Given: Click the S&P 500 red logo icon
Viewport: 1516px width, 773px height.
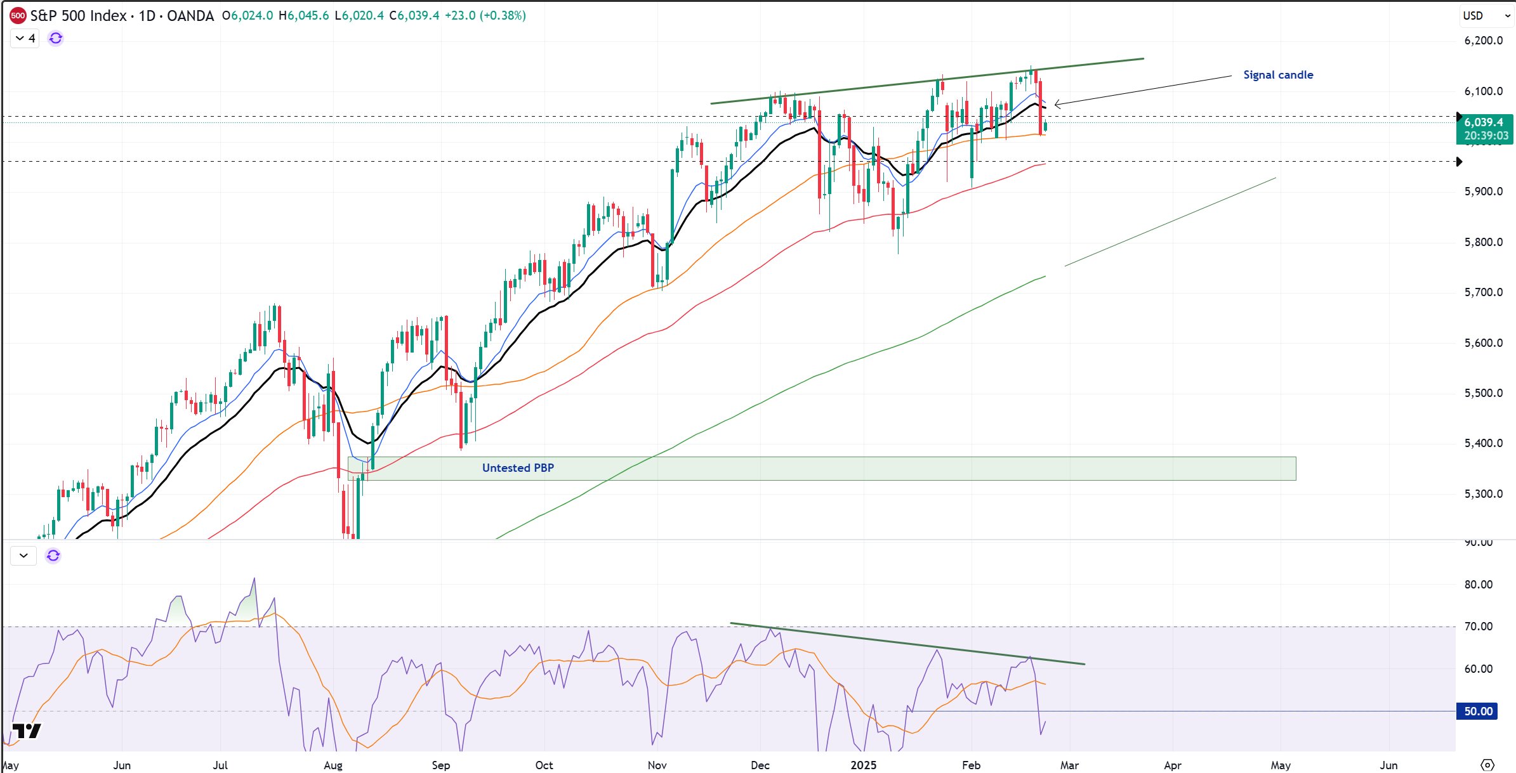Looking at the screenshot, I should (17, 16).
